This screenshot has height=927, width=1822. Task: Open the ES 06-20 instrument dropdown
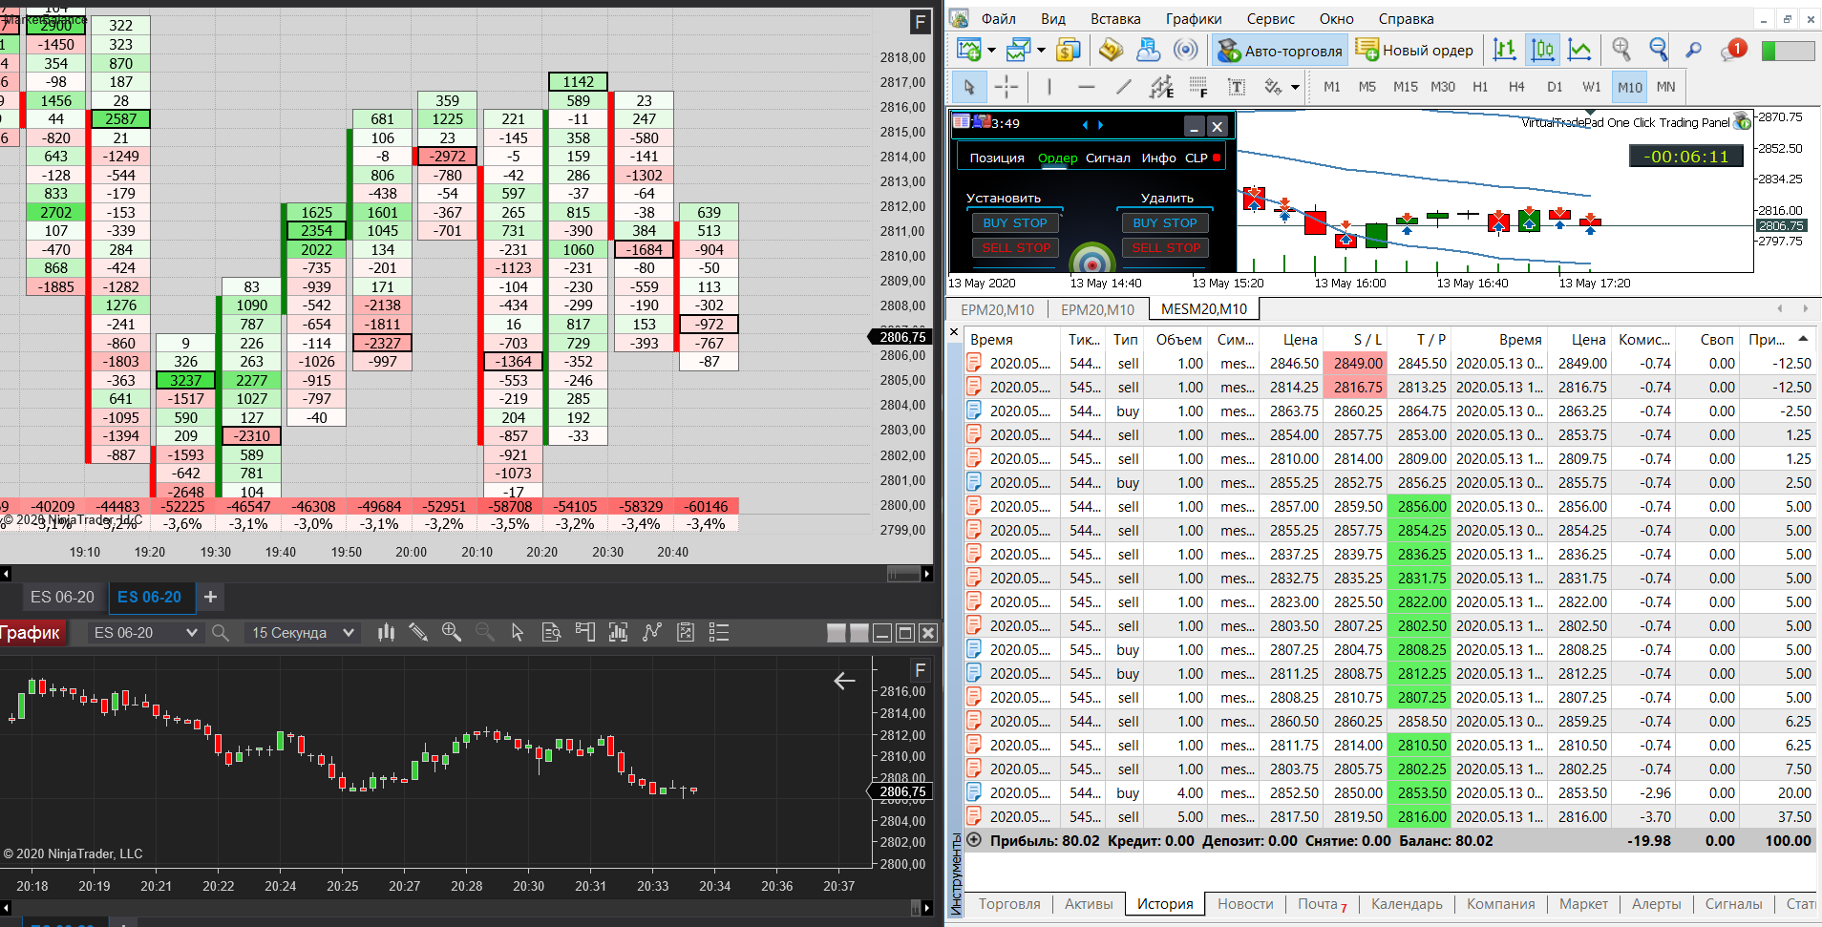145,632
